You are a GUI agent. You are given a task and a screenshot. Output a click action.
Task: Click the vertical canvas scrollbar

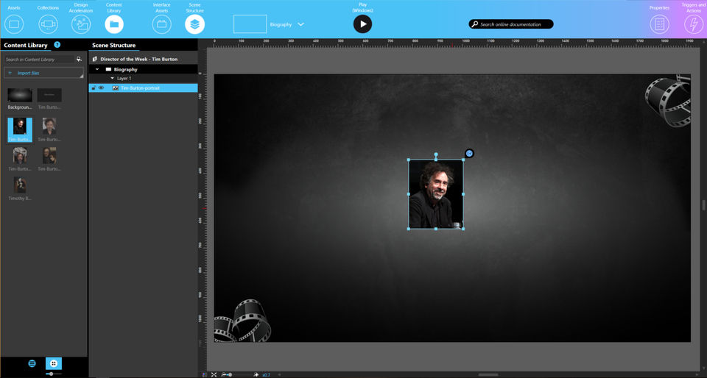(x=704, y=204)
